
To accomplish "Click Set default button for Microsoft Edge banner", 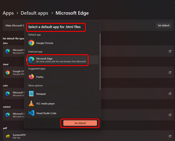I will click(x=163, y=25).
